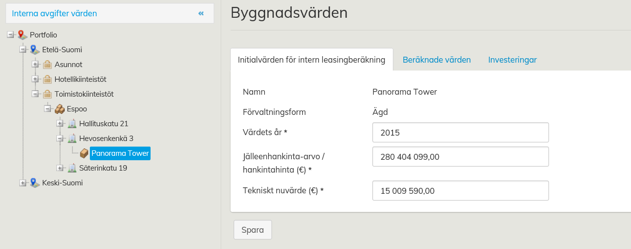
Task: Expand the Keski-Suomi tree node
Action: pos(23,183)
